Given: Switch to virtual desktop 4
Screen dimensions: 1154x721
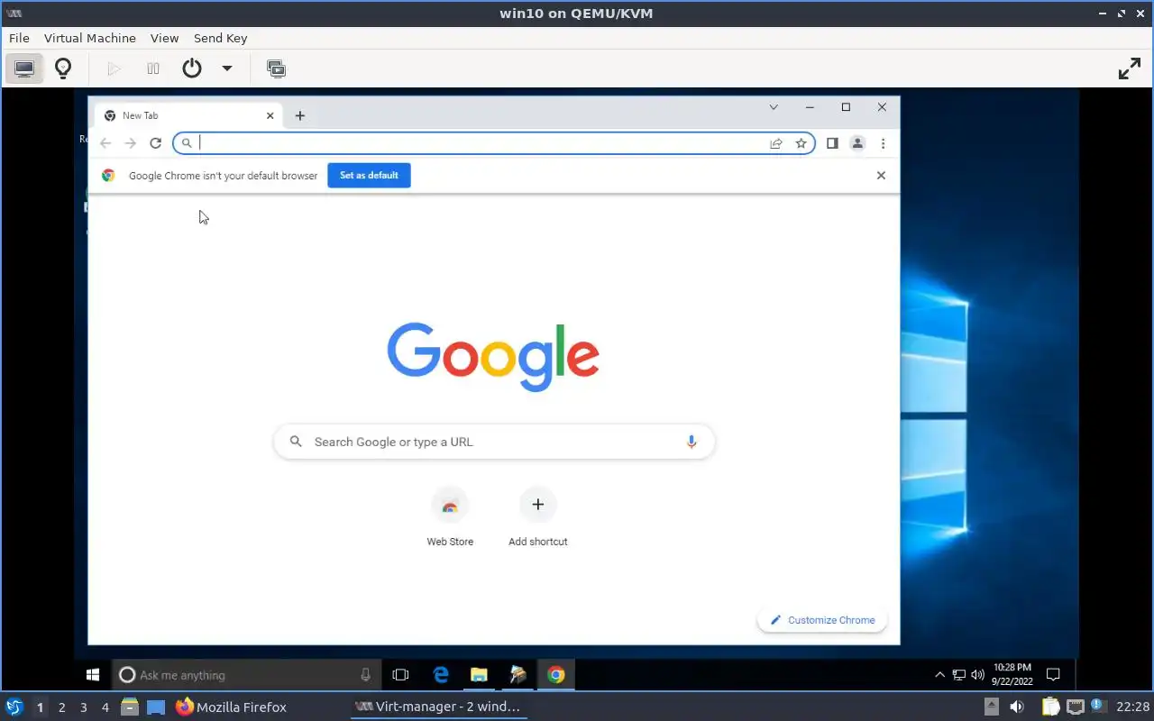Looking at the screenshot, I should (105, 707).
